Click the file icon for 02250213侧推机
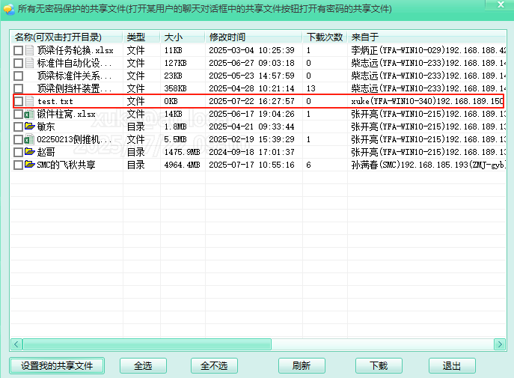This screenshot has height=378, width=514. (x=30, y=139)
